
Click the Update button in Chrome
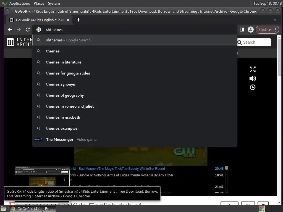[x=265, y=30]
